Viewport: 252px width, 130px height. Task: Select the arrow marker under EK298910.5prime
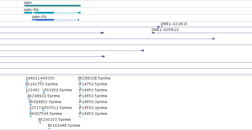29,99
